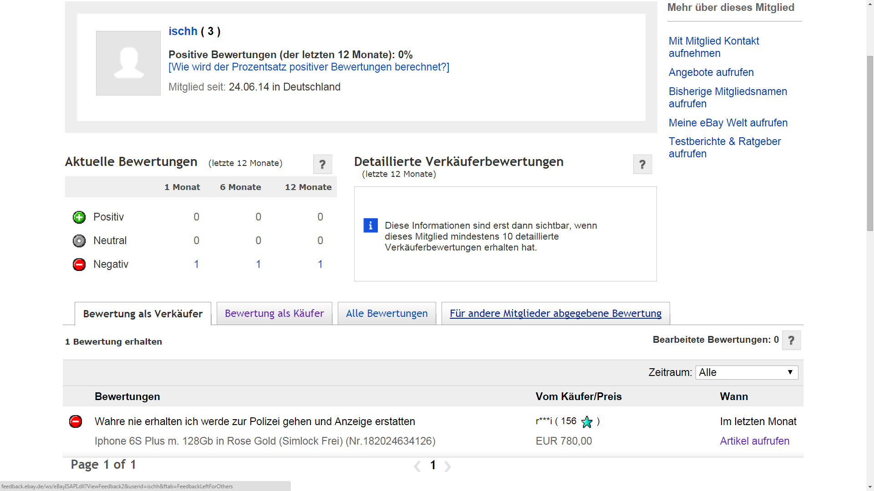The image size is (874, 491).
Task: Click the grey Neutral rating icon
Action: [79, 241]
